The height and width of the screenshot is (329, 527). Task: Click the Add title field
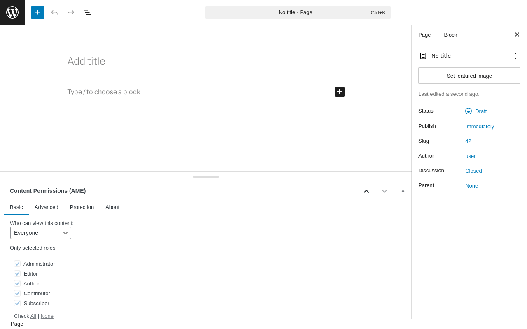click(206, 61)
